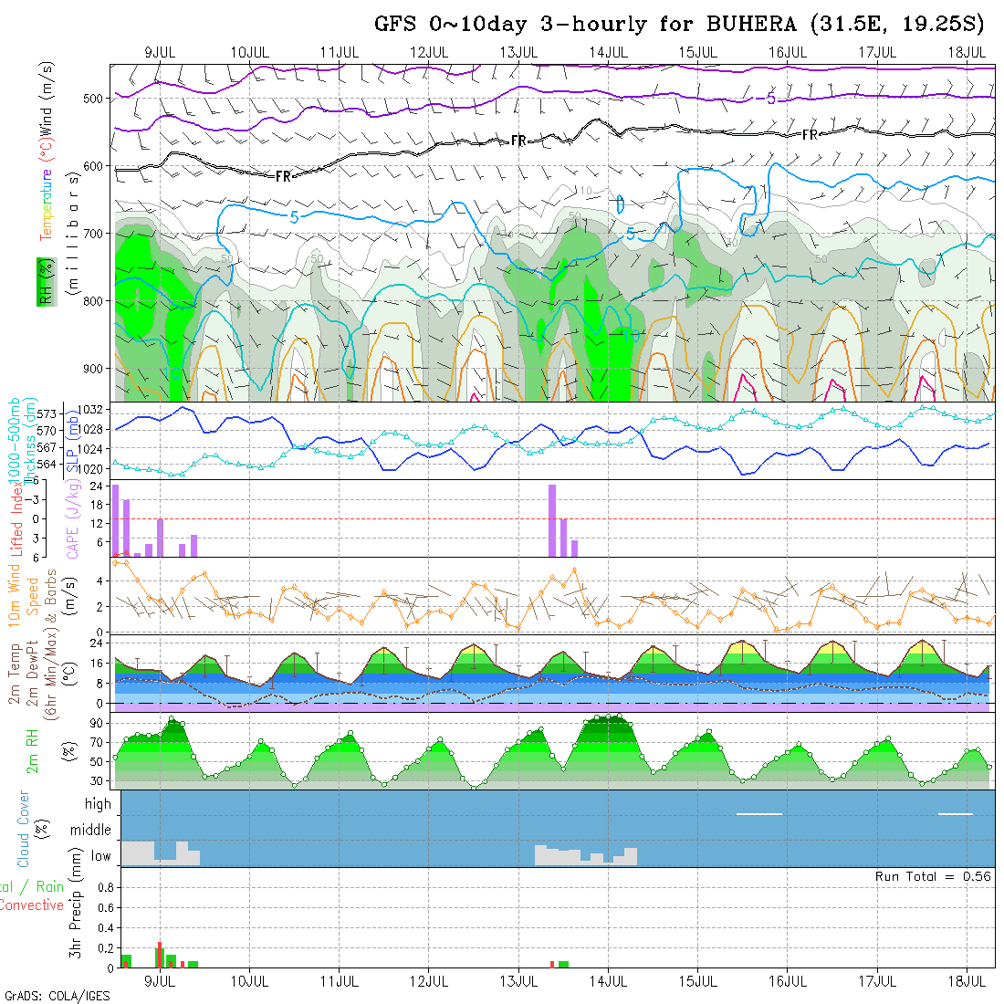
Task: Click the purple -5 temperature contour label
Action: click(771, 99)
